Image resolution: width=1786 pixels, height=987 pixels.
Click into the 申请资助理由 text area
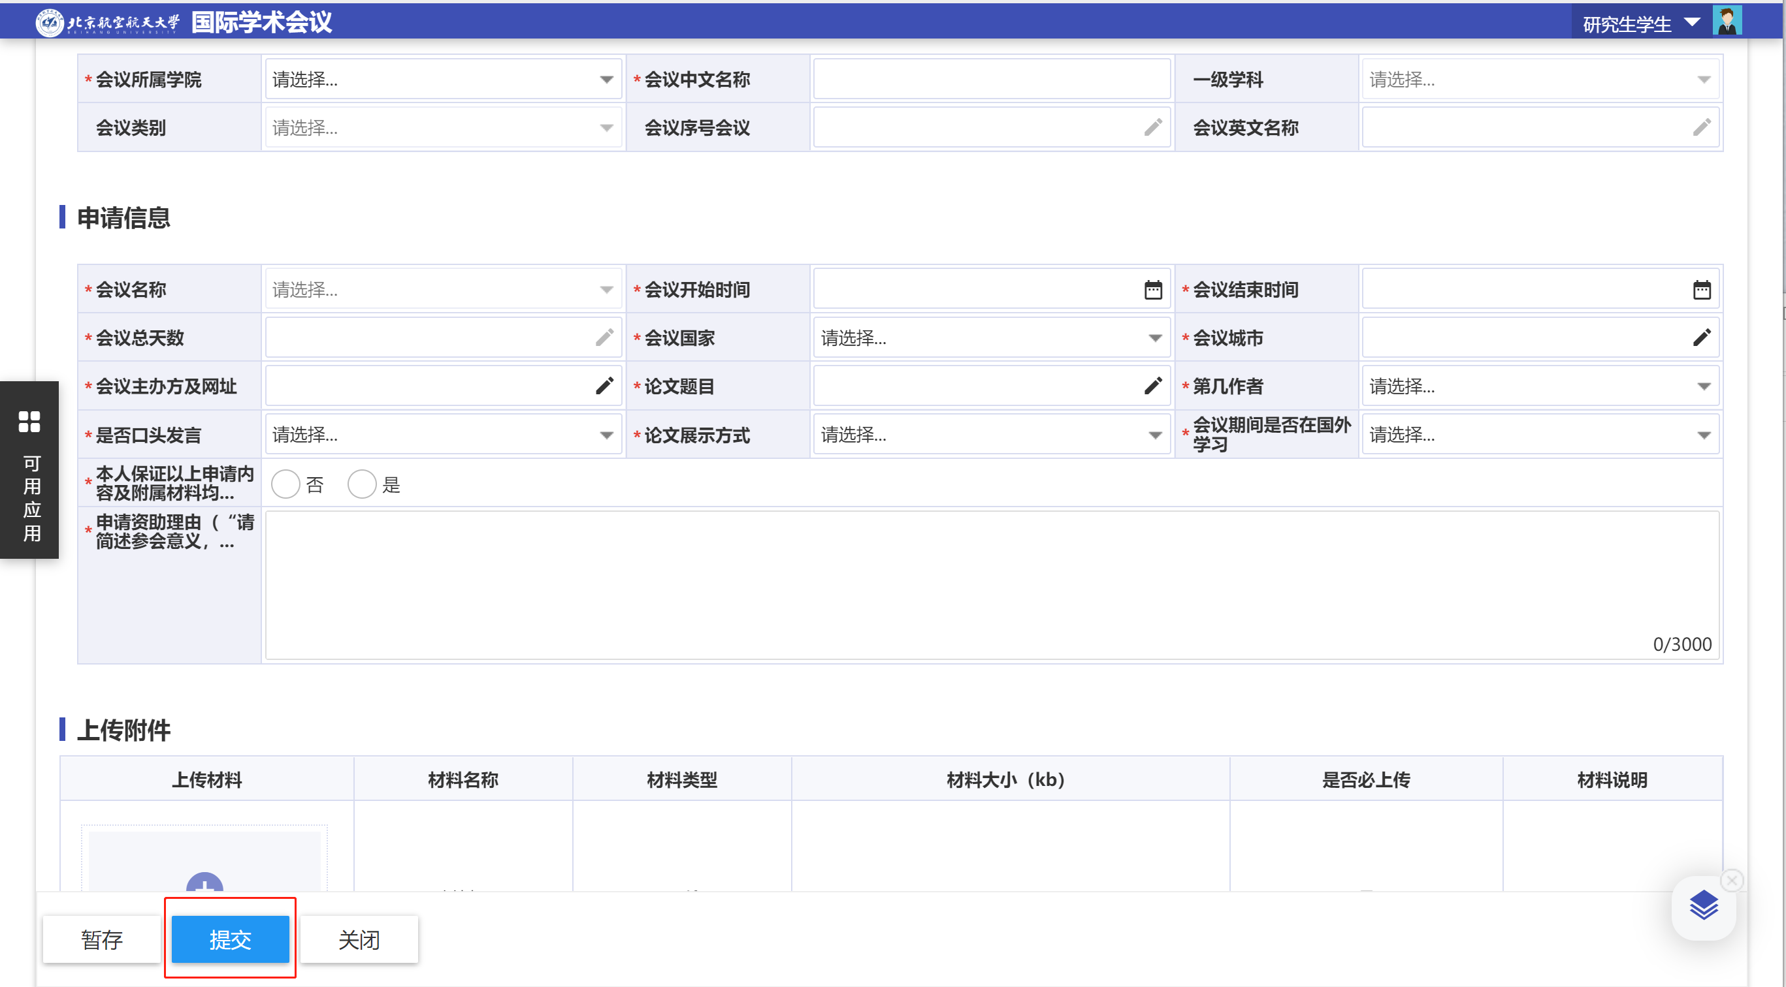(x=992, y=586)
